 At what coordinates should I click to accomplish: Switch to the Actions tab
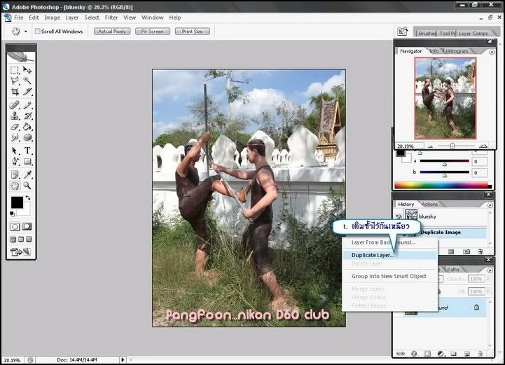point(429,205)
